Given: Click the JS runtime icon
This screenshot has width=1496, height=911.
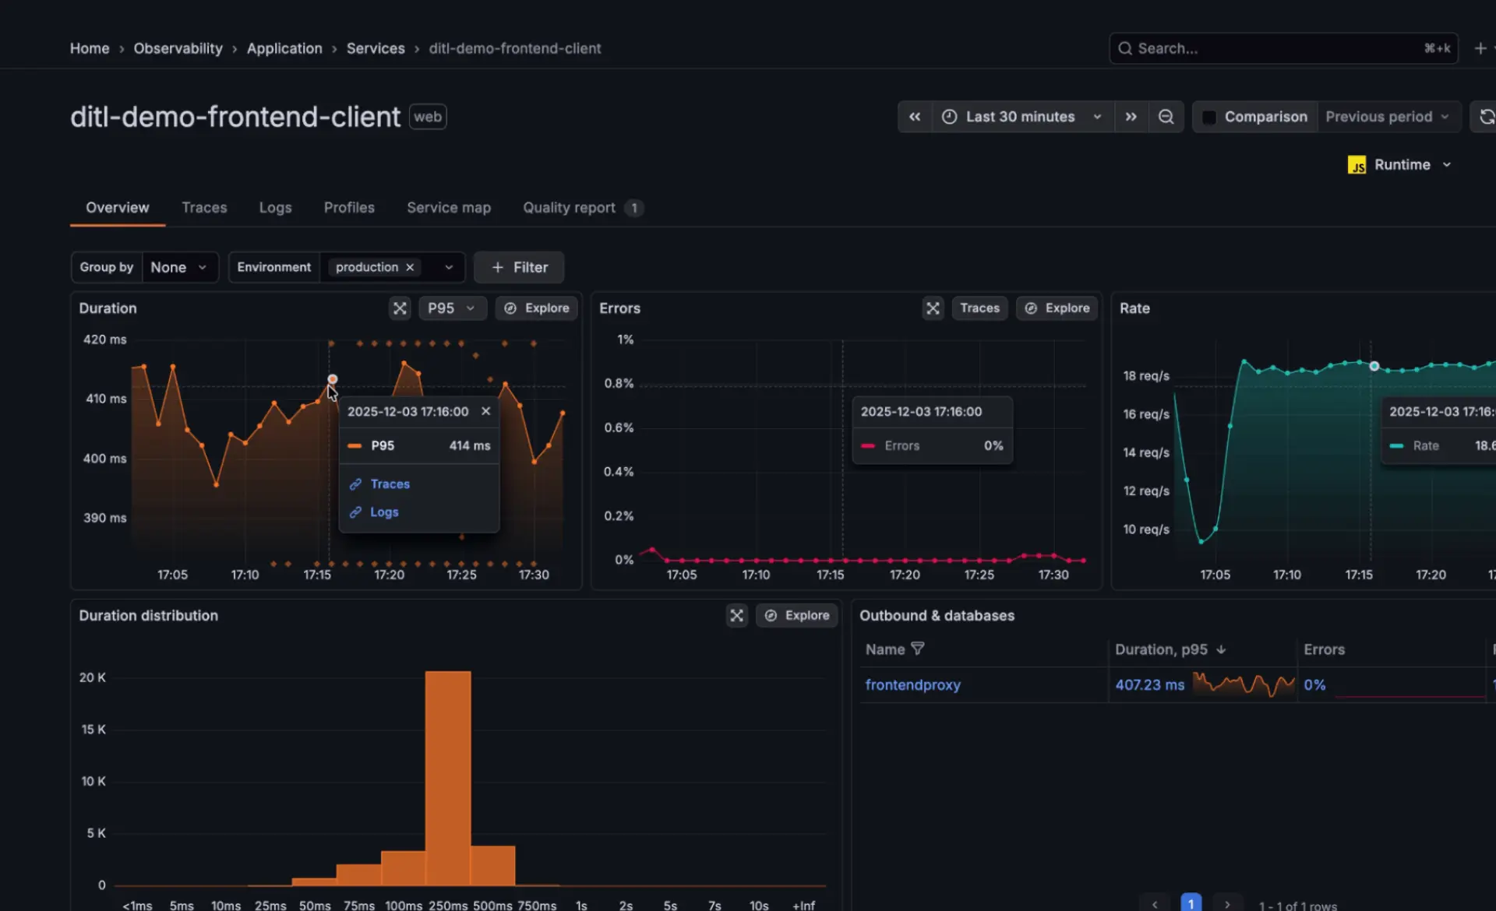Looking at the screenshot, I should coord(1357,165).
